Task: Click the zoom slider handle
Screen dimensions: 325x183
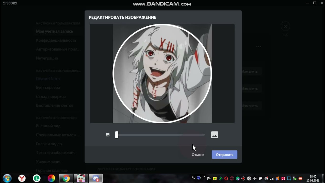Action: tap(117, 135)
